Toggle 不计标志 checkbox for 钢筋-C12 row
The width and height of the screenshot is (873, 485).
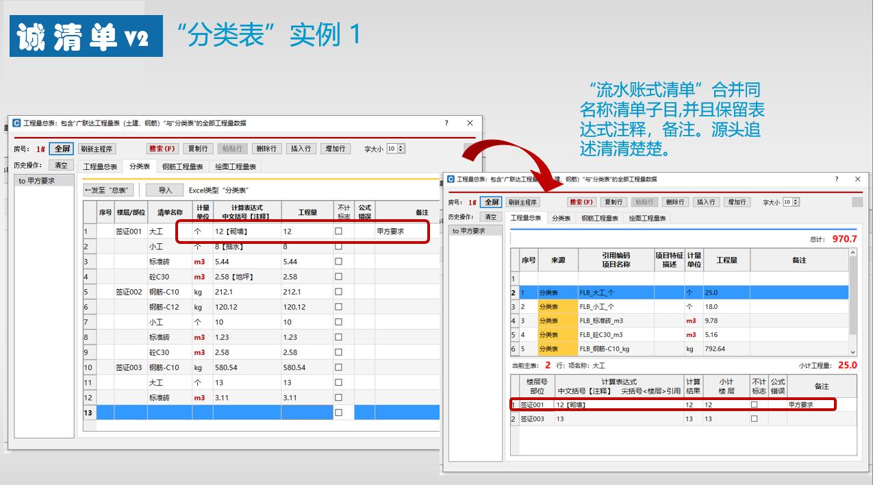(338, 307)
